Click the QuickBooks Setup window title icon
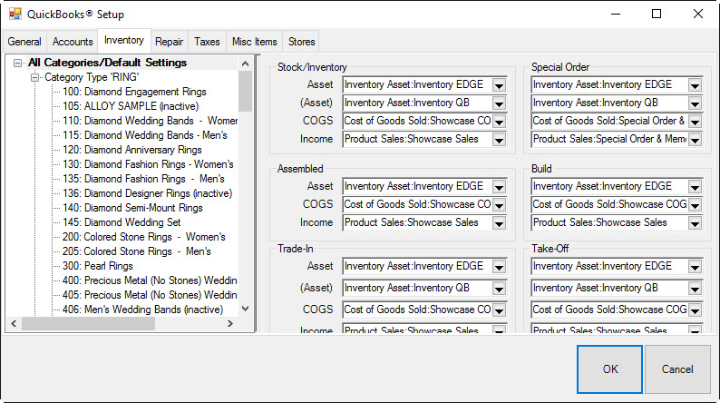This screenshot has width=720, height=403. point(15,15)
